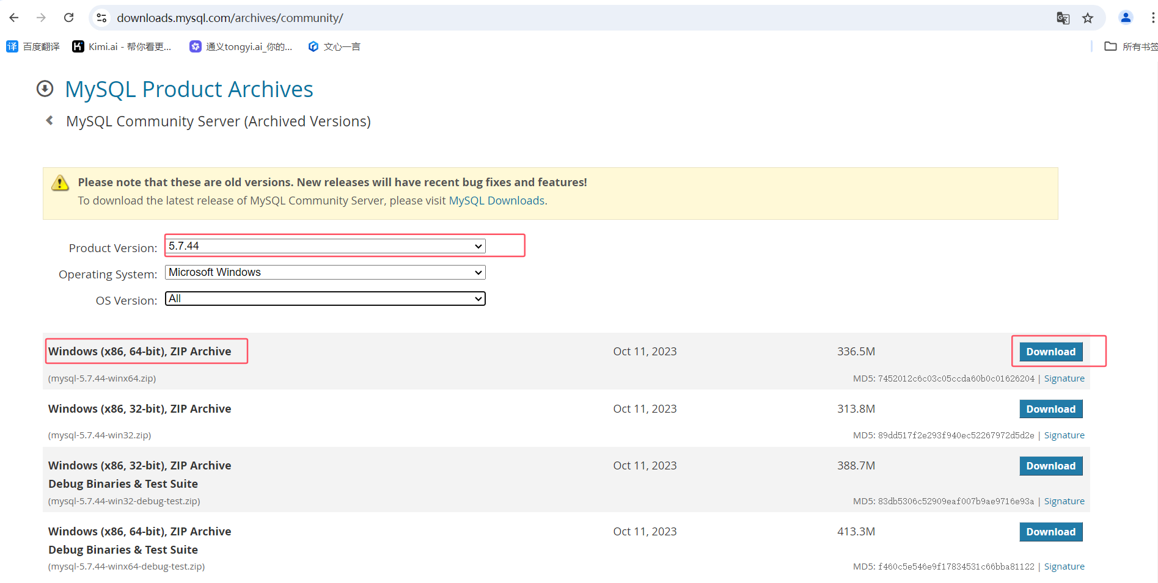
Task: Expand the Product Version dropdown
Action: click(x=325, y=246)
